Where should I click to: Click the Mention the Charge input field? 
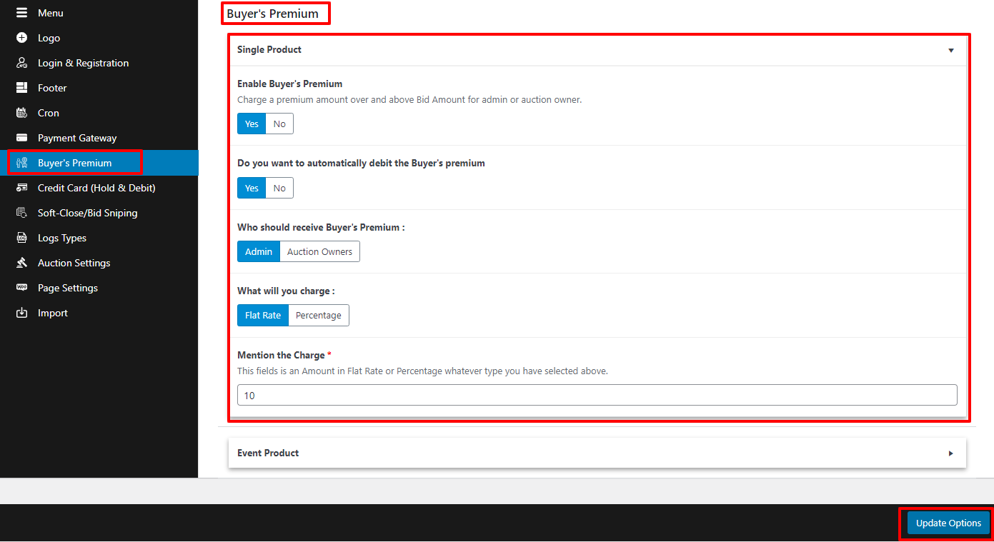pos(597,395)
